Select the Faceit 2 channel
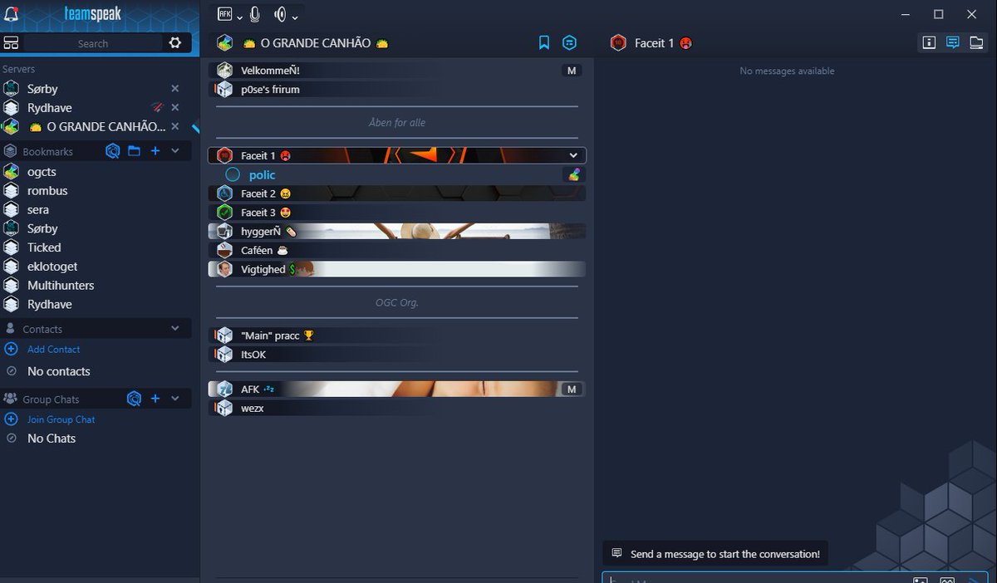This screenshot has width=997, height=583. click(x=397, y=194)
